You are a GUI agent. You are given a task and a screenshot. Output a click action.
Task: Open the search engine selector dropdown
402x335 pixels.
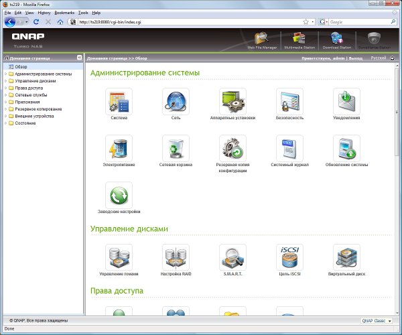(324, 22)
